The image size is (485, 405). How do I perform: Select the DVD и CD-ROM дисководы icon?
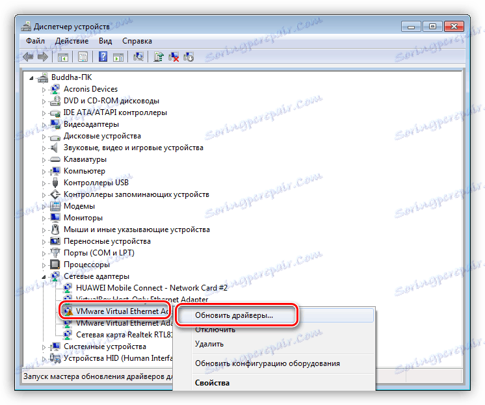click(55, 101)
